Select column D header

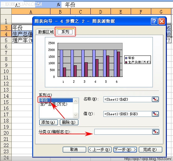[100, 12]
